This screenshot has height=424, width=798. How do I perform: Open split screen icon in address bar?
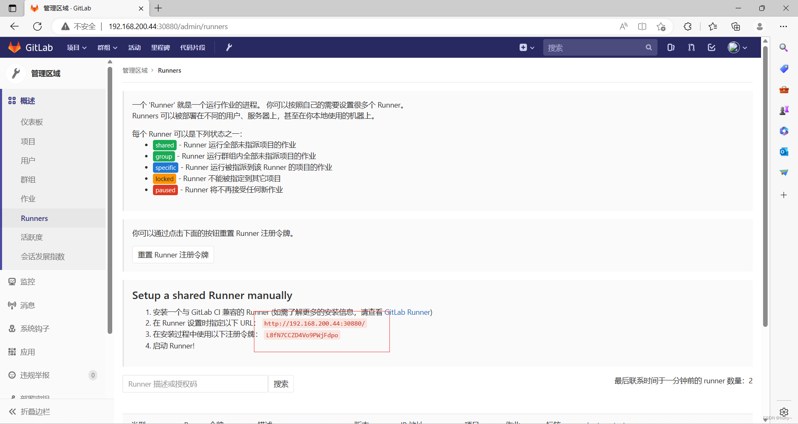(642, 27)
